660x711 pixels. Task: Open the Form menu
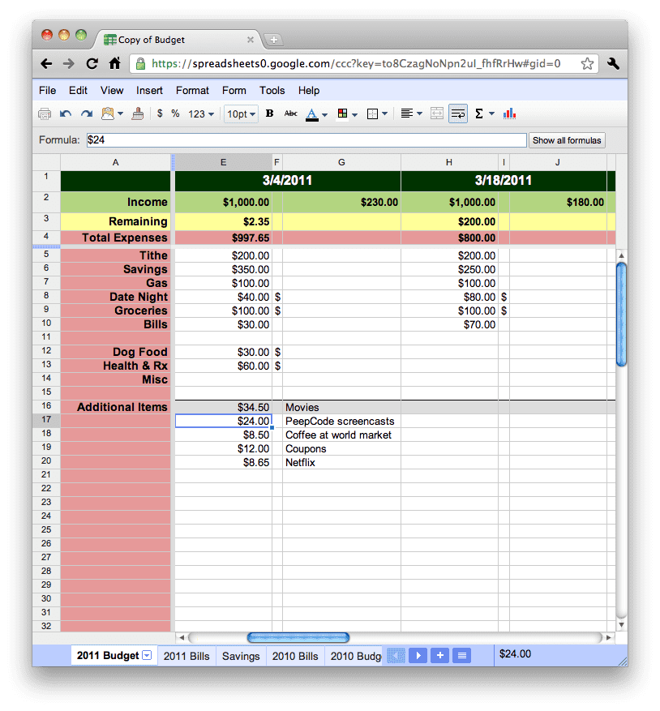click(234, 90)
